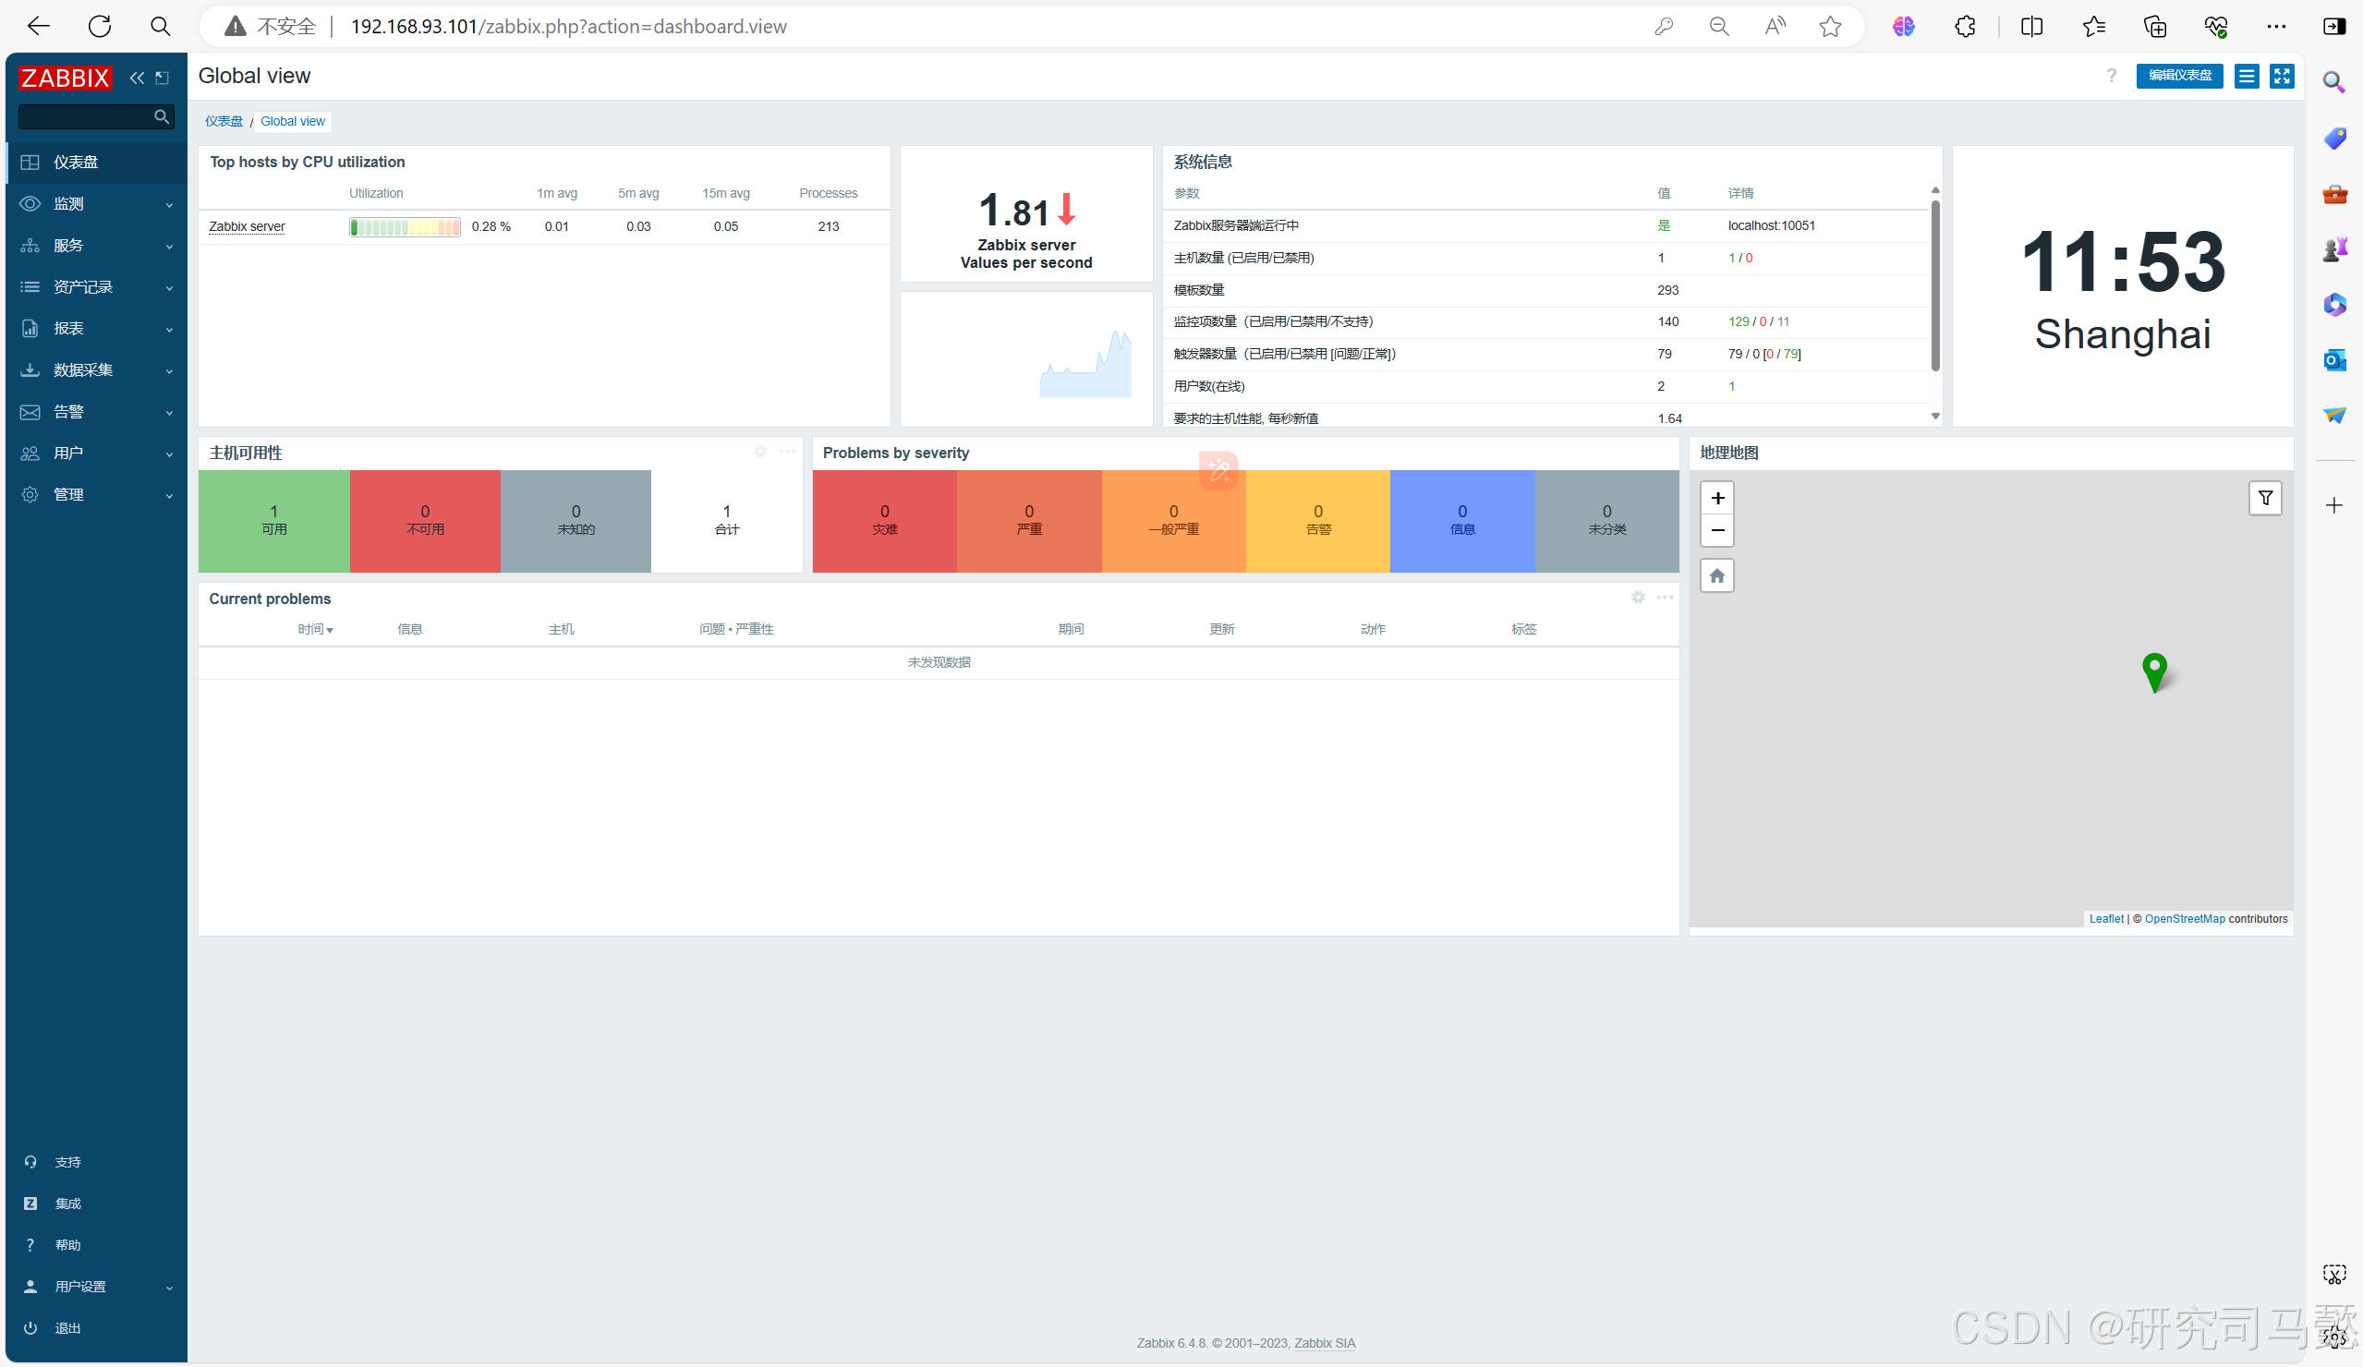The height and width of the screenshot is (1367, 2363).
Task: Click the users icon for 用户
Action: (x=30, y=453)
